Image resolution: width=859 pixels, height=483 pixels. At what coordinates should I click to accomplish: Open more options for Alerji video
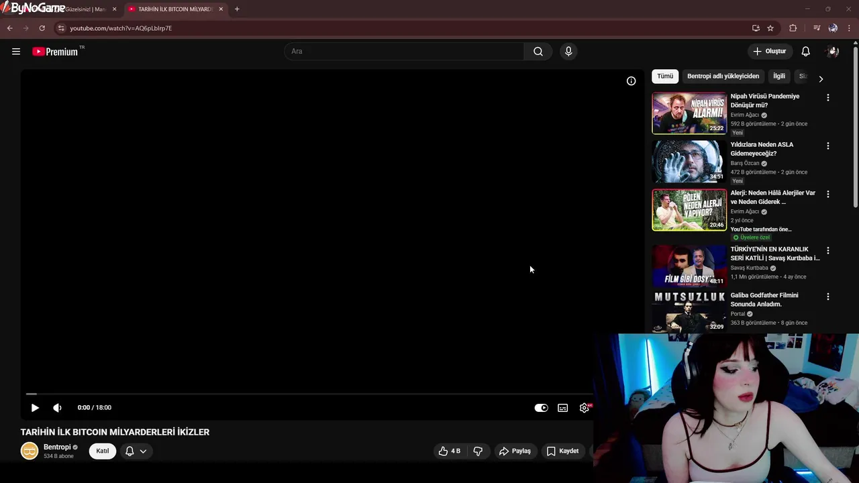pyautogui.click(x=827, y=194)
